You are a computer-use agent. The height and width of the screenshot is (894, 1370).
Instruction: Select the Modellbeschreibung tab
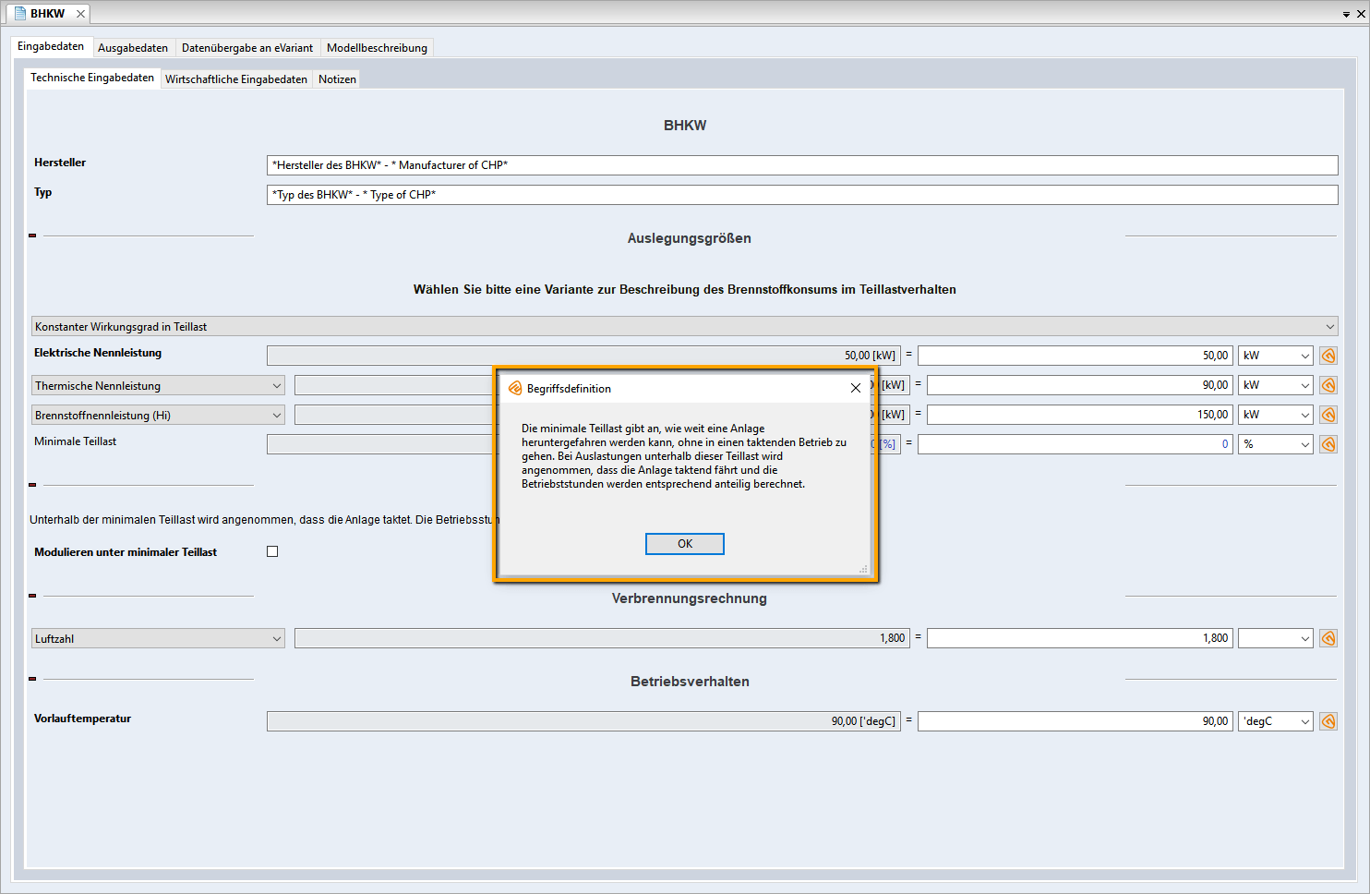(x=377, y=48)
